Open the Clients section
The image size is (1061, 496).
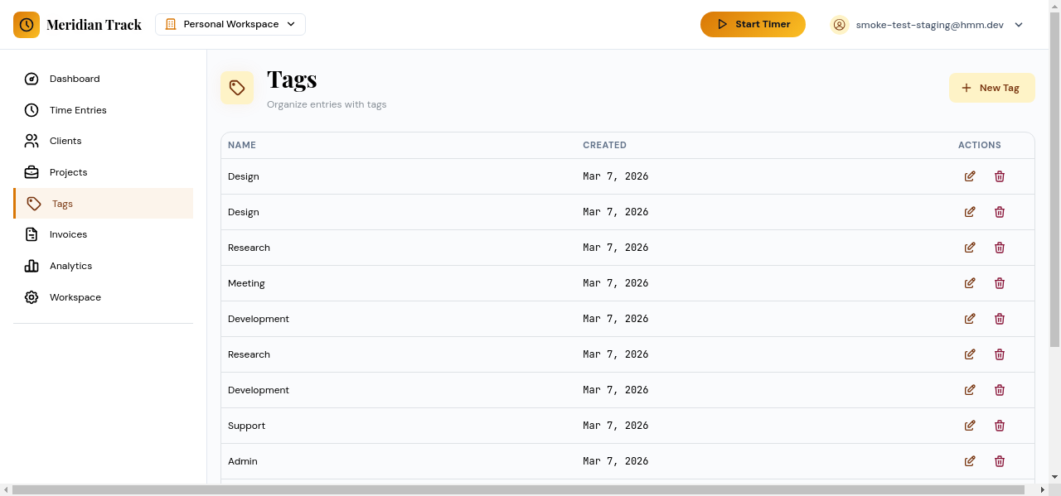(x=65, y=141)
